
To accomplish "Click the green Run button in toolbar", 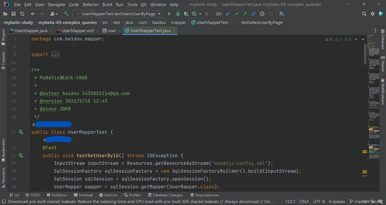I will pyautogui.click(x=169, y=14).
